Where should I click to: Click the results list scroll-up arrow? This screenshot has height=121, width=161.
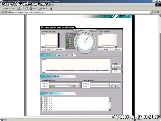click(109, 98)
